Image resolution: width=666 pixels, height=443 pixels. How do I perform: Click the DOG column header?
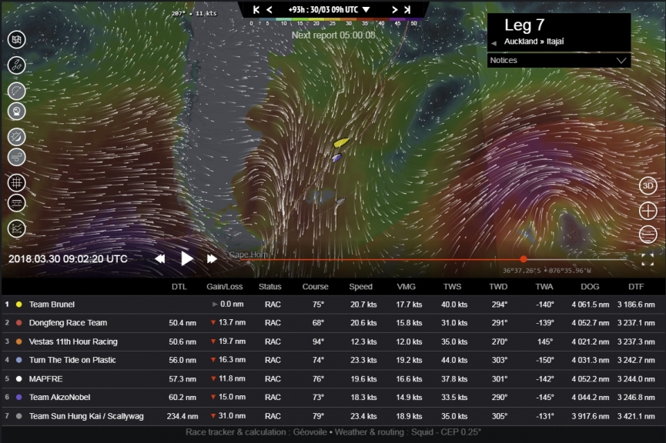(x=590, y=286)
